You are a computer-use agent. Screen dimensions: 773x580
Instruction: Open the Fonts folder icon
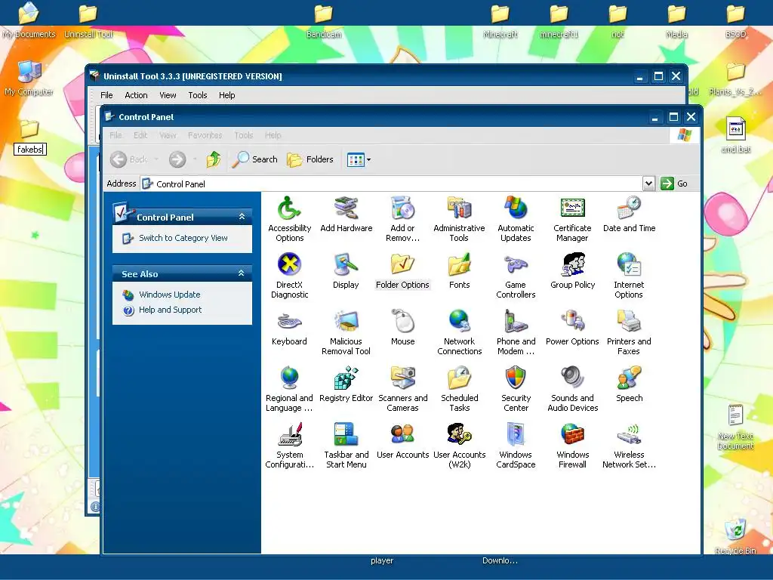coord(459,271)
